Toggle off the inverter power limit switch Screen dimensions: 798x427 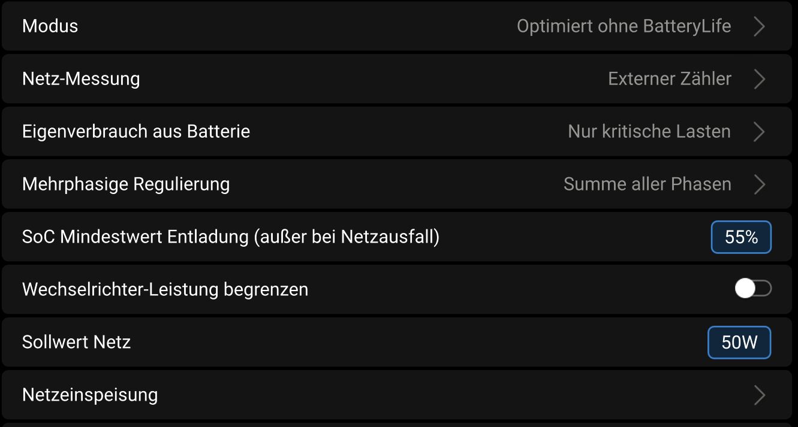753,289
